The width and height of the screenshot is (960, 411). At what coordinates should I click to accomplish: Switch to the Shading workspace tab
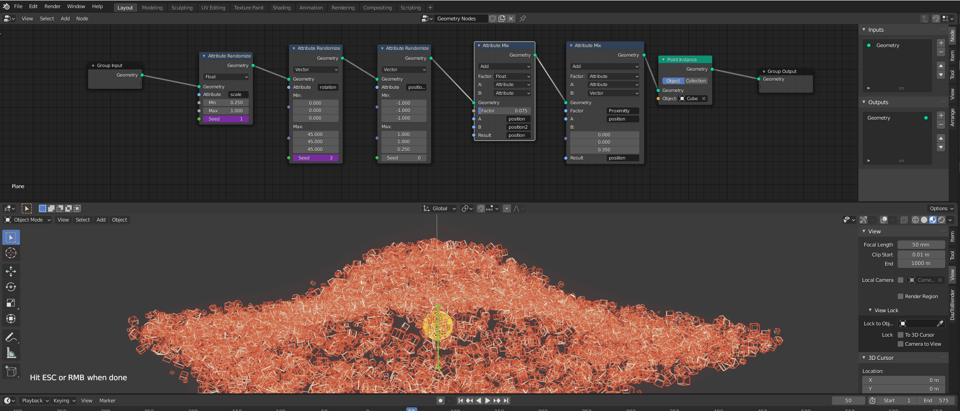[x=281, y=8]
